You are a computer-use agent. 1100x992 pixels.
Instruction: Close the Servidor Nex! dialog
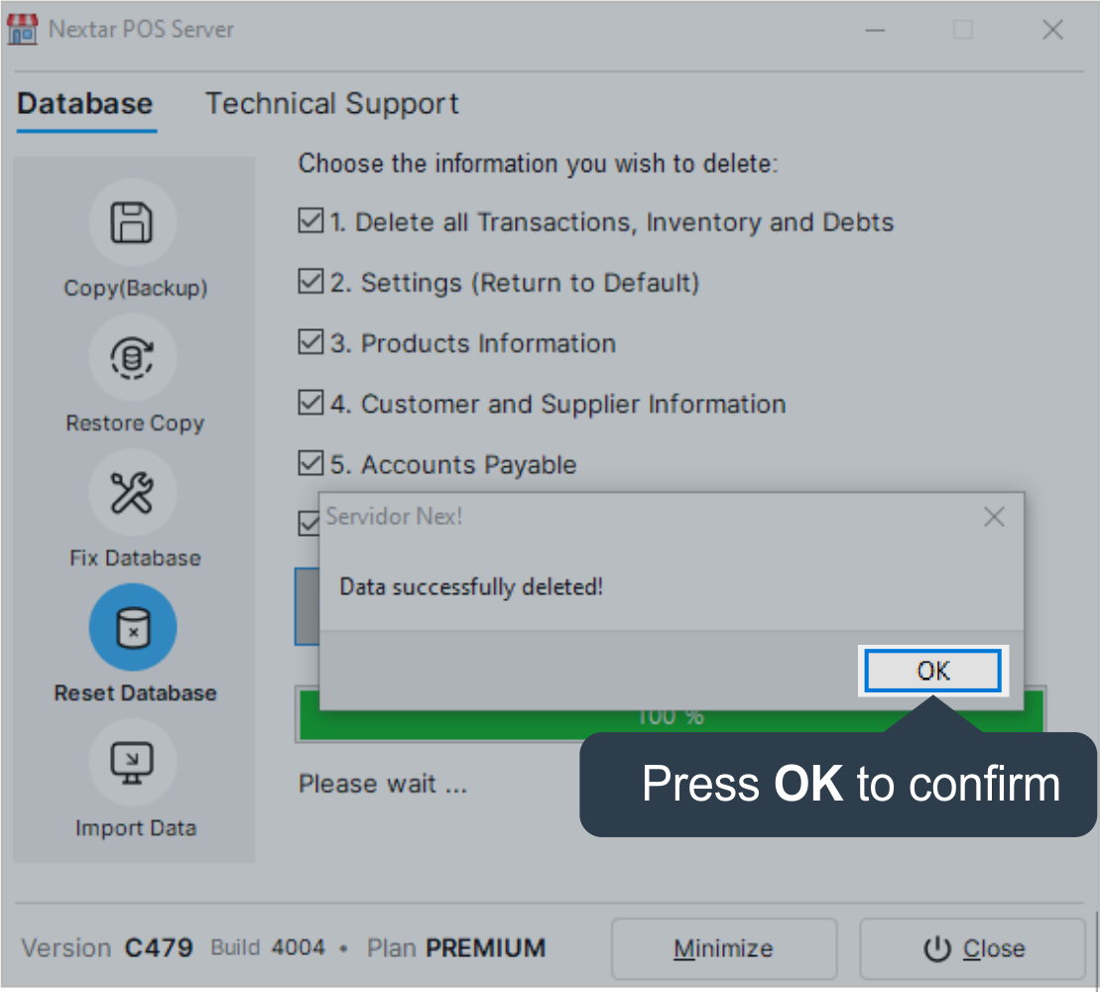[993, 517]
